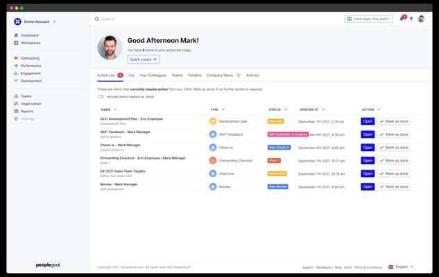Mark Review - Mark Manager as done
The width and height of the screenshot is (439, 277).
pos(394,187)
